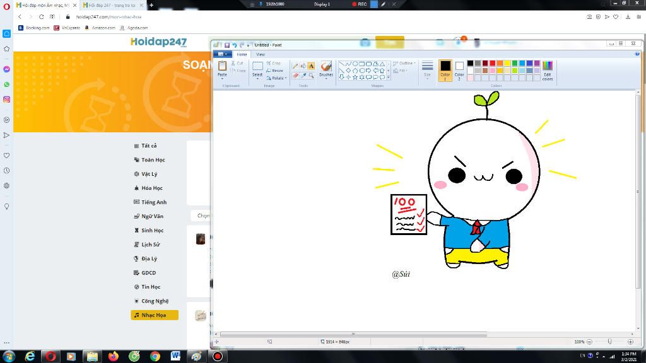Select Nhạc Họa subject in website sidebar

pyautogui.click(x=155, y=315)
